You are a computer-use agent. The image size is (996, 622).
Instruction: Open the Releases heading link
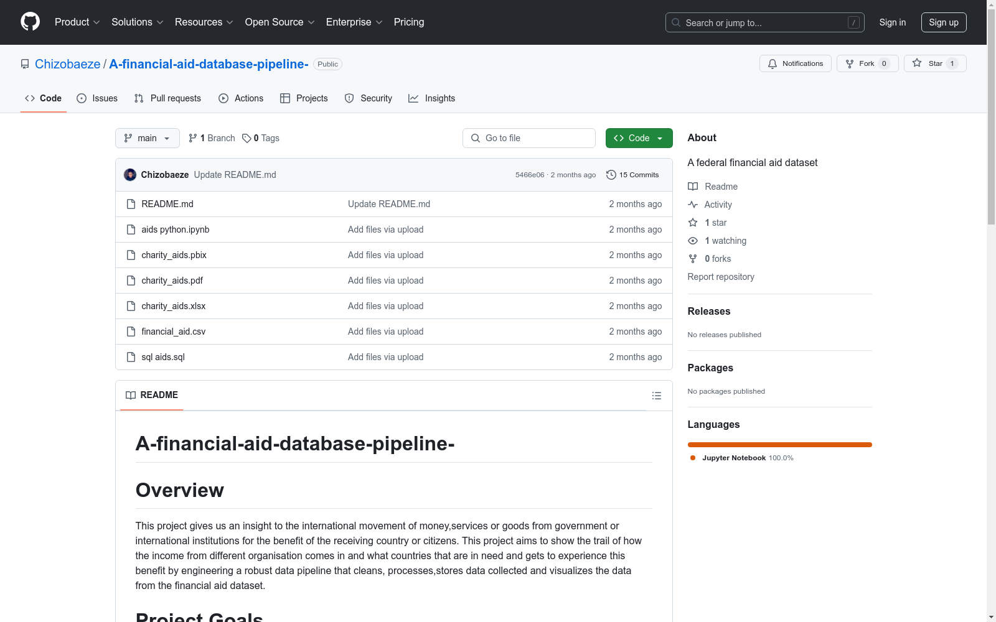(709, 311)
